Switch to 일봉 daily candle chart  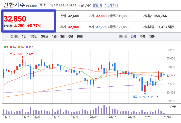pyautogui.click(x=133, y=36)
